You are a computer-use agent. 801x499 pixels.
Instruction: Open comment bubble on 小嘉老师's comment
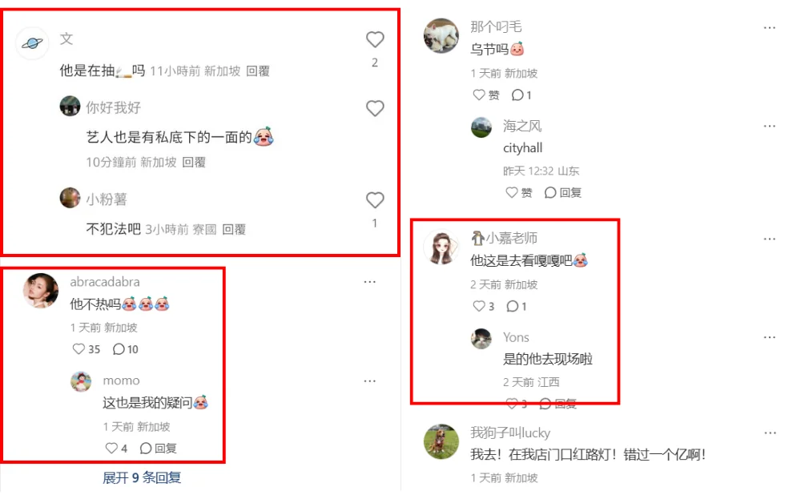[x=517, y=307]
